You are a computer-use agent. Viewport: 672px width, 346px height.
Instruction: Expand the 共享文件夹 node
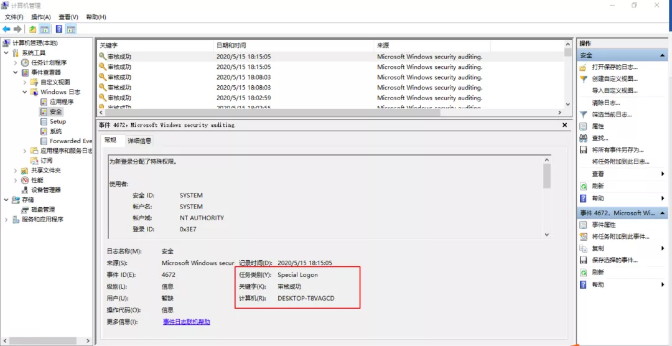tap(16, 171)
